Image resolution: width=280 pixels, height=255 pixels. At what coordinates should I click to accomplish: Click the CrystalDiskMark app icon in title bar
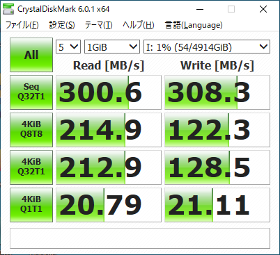[8, 9]
